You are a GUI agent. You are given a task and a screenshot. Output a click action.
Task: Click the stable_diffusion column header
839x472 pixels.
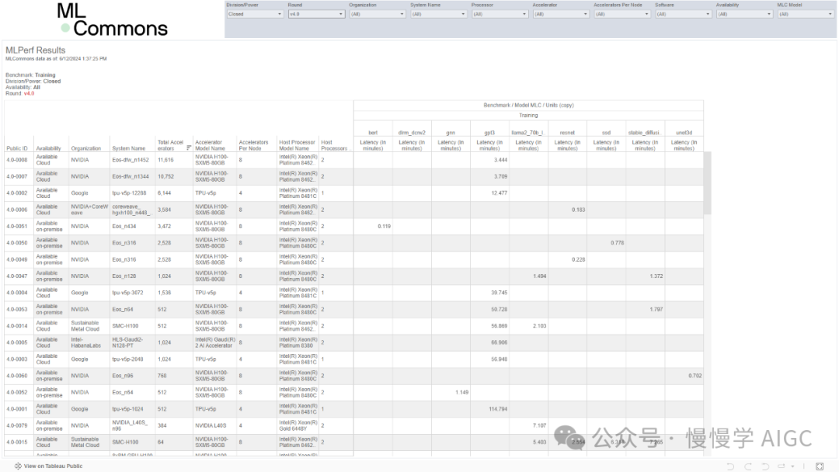point(645,133)
